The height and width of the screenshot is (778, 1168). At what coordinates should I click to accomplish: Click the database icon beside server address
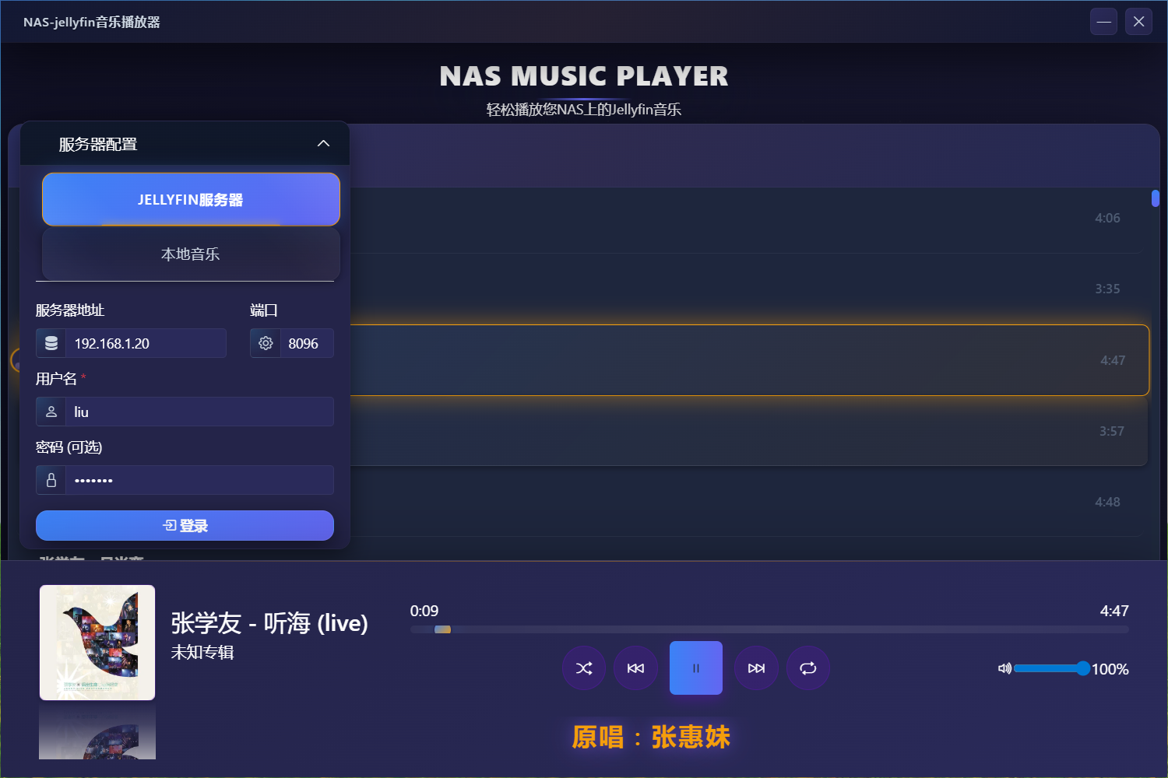coord(51,343)
